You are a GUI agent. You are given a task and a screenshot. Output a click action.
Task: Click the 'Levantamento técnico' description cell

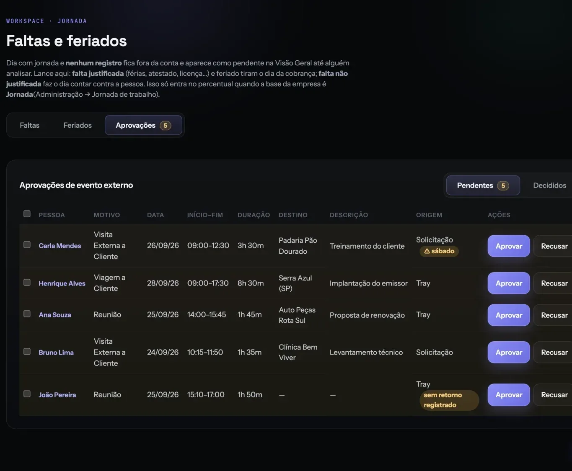pos(366,353)
